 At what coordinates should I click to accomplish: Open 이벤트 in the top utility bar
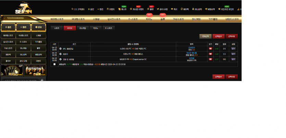(111, 9)
